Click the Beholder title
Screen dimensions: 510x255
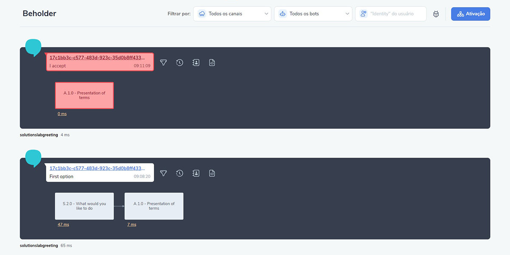40,14
